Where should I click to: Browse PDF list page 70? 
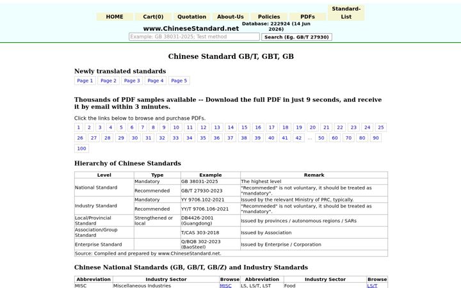[x=348, y=138]
